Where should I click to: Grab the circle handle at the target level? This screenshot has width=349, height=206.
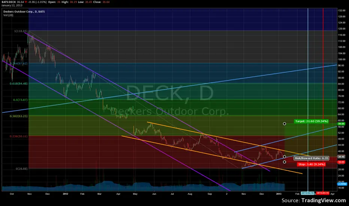(285, 124)
